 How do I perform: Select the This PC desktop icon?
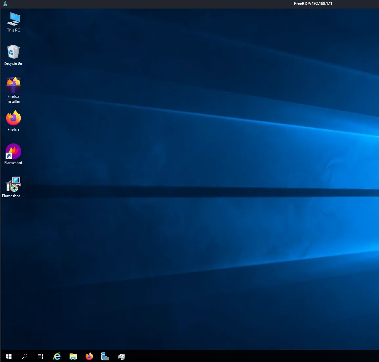click(x=13, y=19)
